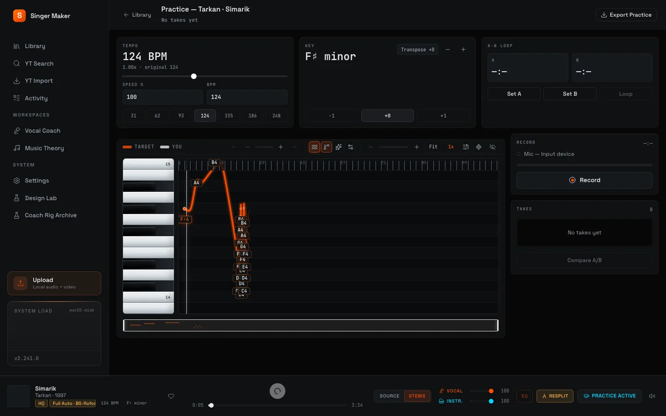Select the -1 transpose option
The height and width of the screenshot is (416, 666).
[x=332, y=116]
